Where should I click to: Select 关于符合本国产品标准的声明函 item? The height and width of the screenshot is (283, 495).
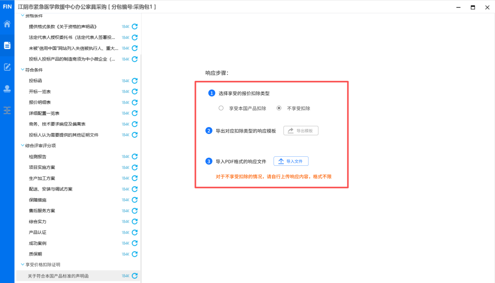pyautogui.click(x=58, y=276)
